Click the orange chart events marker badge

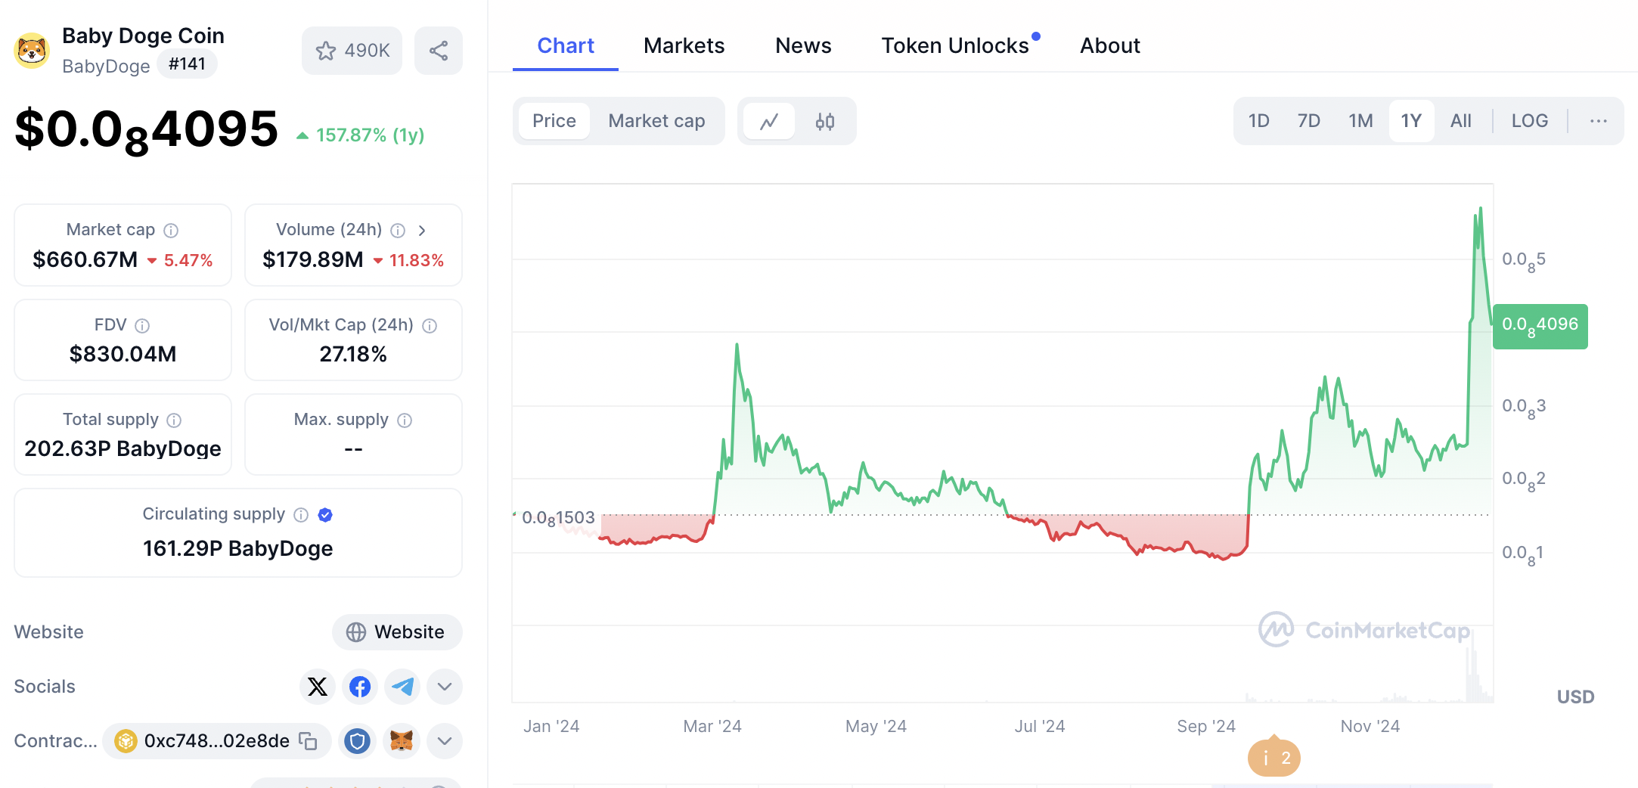(1274, 756)
